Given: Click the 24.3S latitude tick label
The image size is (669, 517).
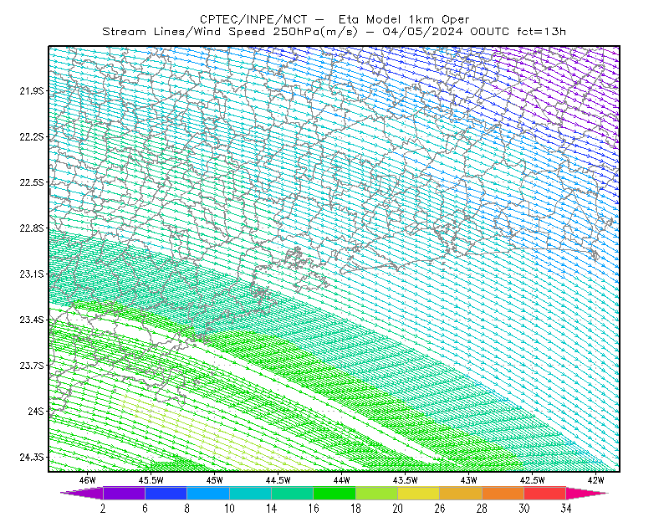Looking at the screenshot, I should 32,458.
